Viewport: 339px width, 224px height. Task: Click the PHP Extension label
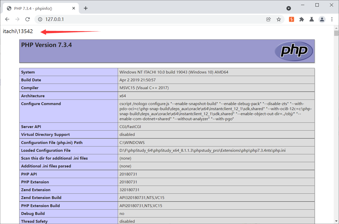[35, 182]
